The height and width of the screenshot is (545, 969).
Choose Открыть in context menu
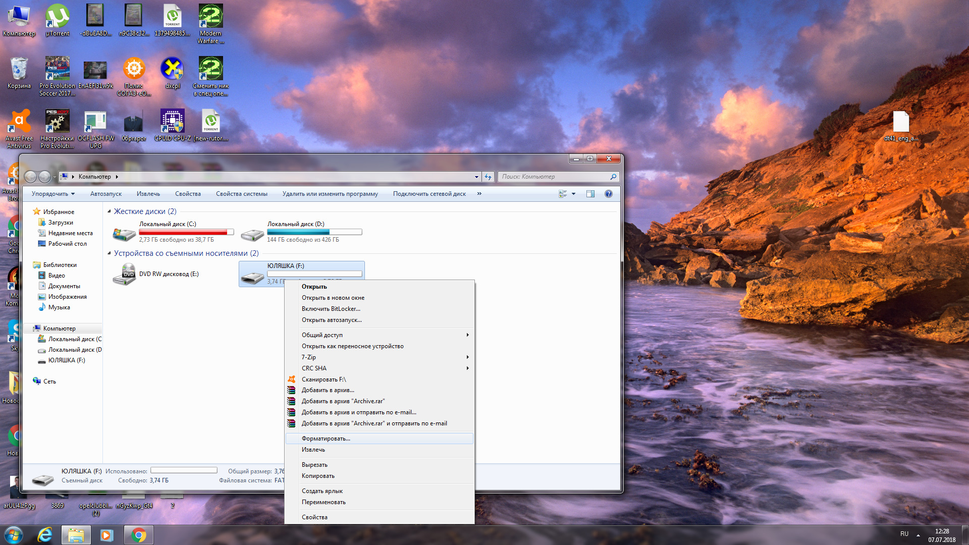click(380, 287)
